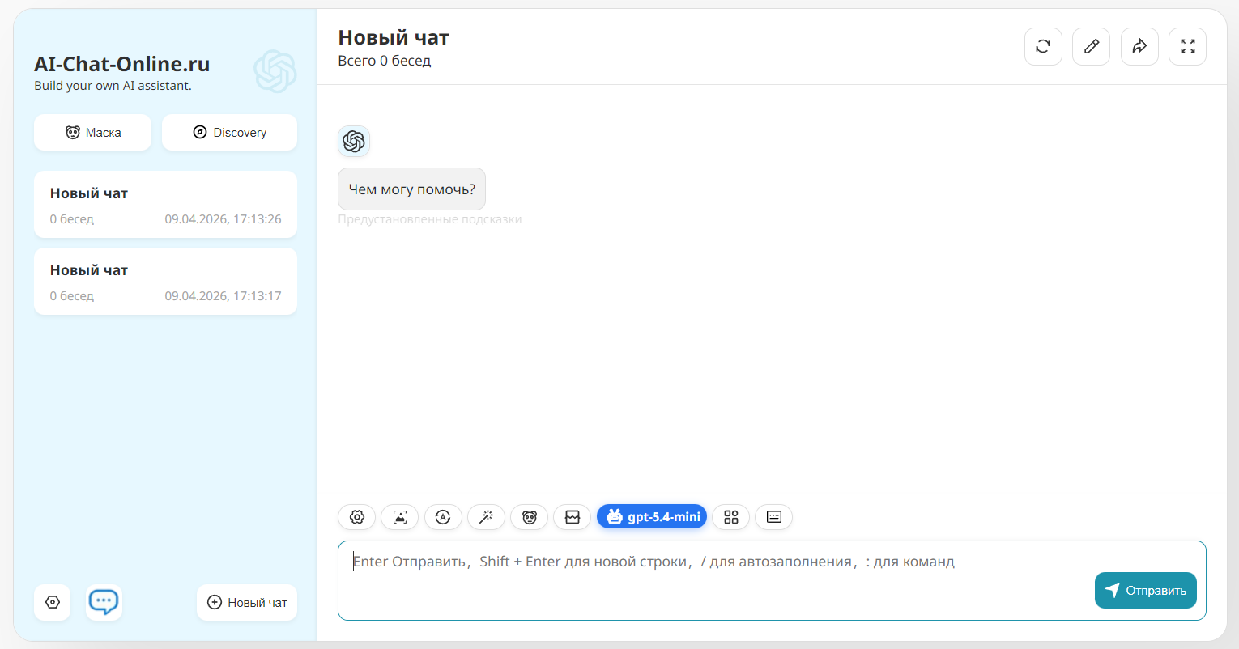Open chat settings gear above input box

click(x=356, y=517)
